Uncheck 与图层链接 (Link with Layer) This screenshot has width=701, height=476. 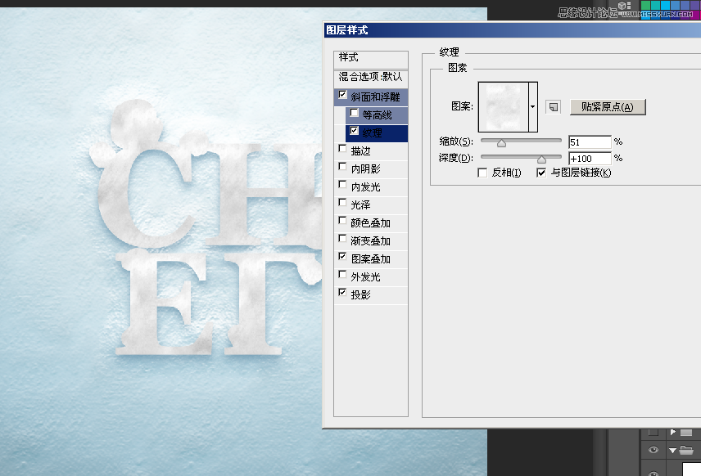tap(541, 173)
